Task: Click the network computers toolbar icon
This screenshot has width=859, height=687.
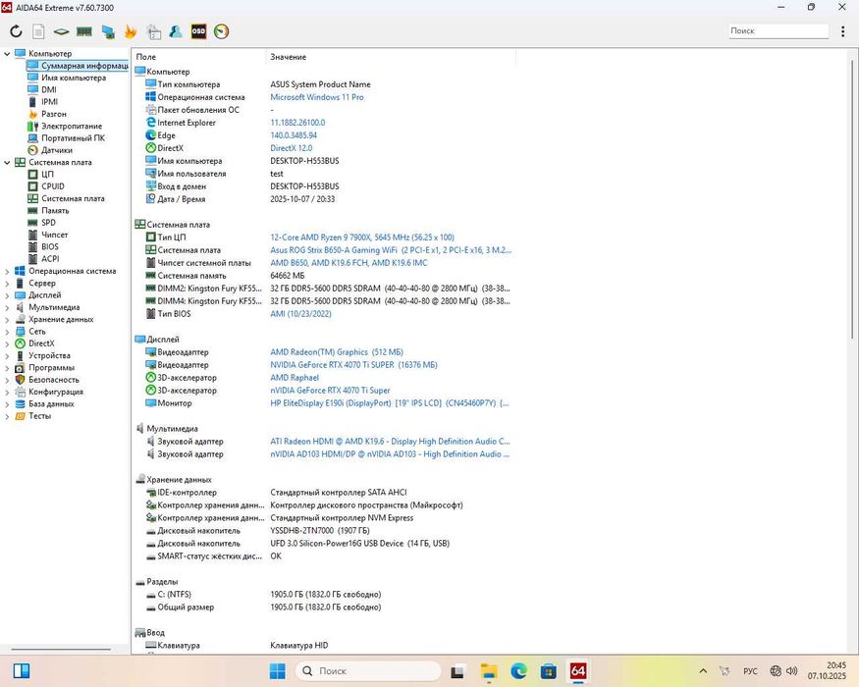Action: pos(108,31)
